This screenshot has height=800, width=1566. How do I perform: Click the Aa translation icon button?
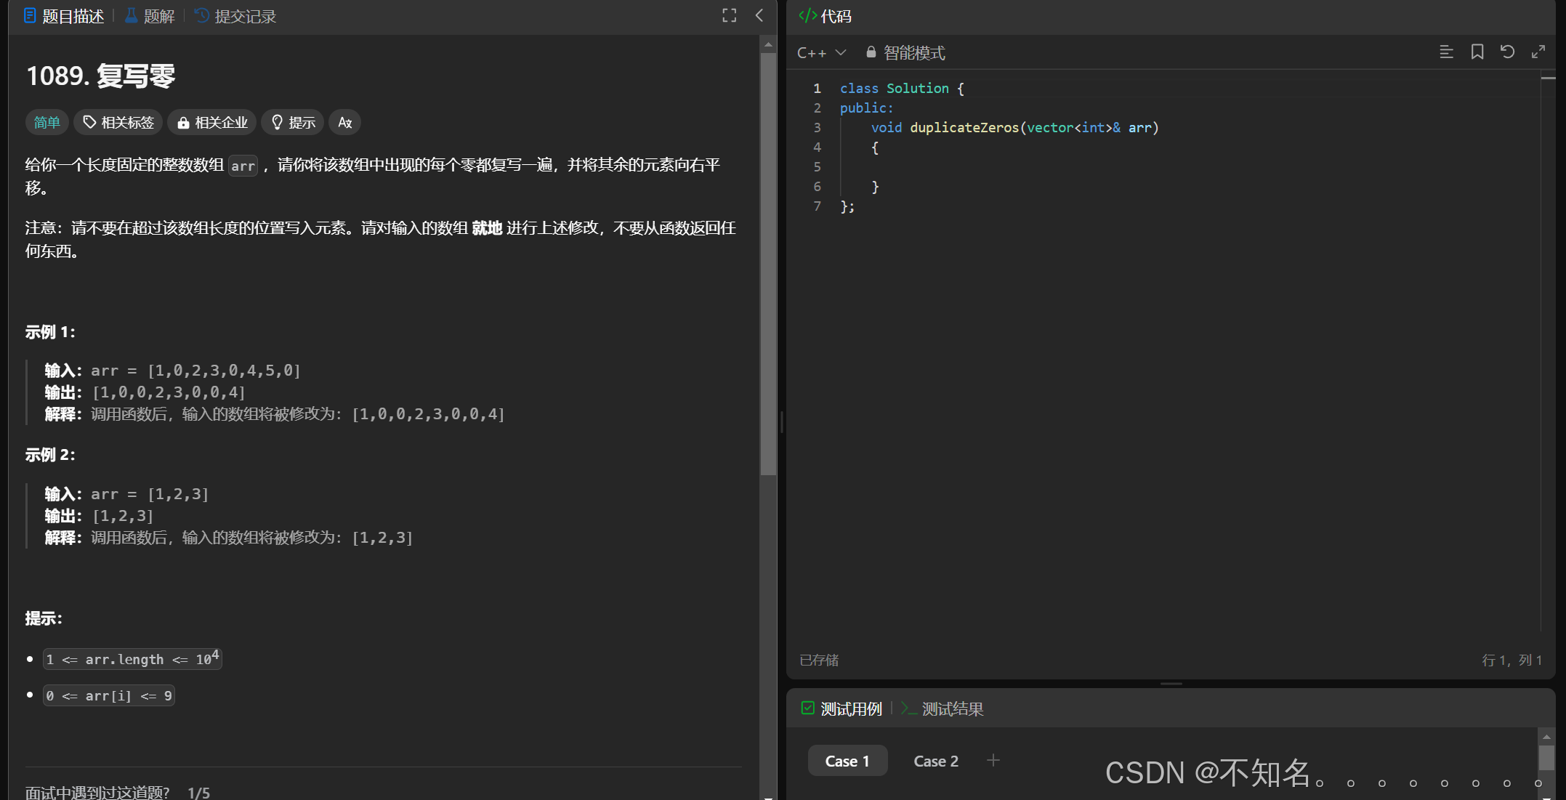tap(344, 122)
